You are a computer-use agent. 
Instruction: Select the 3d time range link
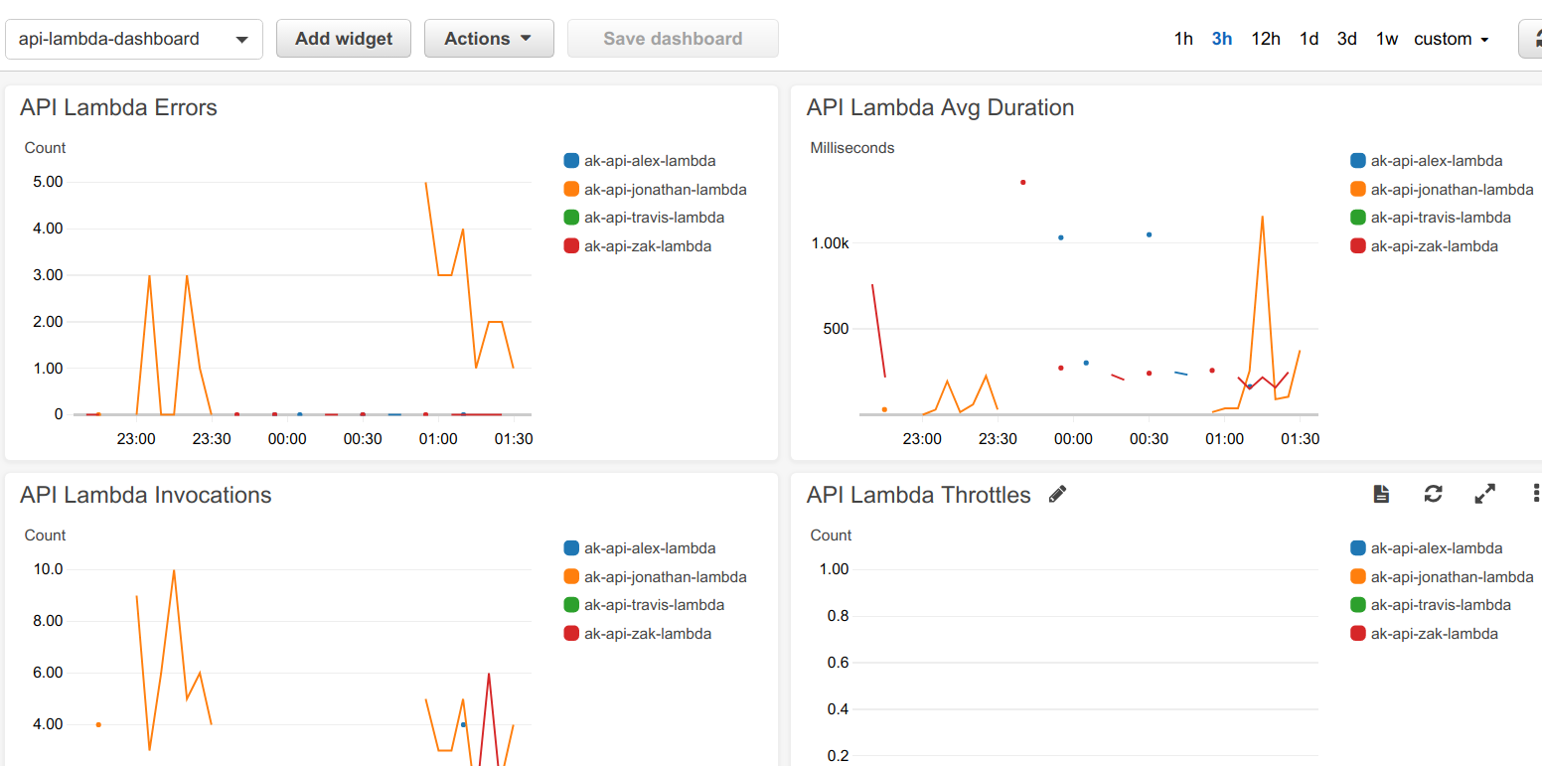click(x=1346, y=38)
